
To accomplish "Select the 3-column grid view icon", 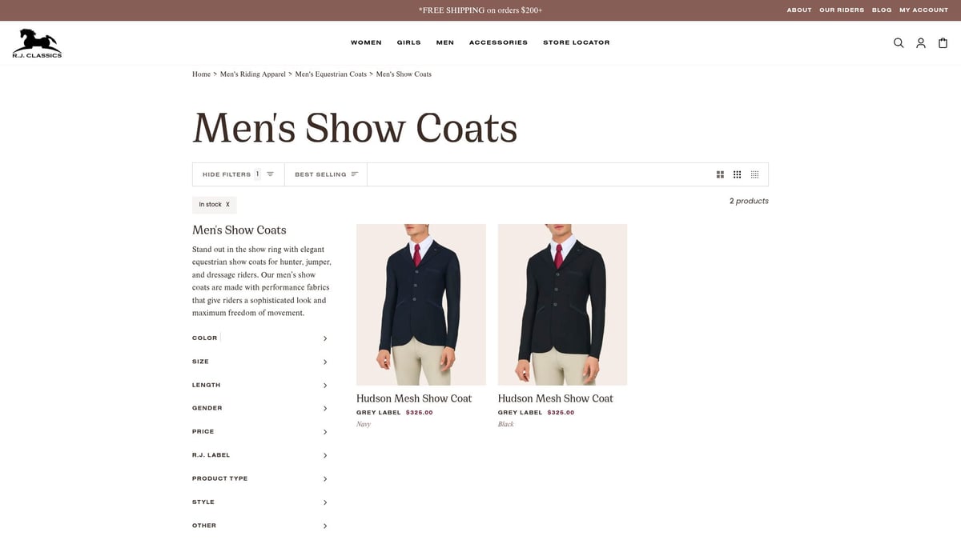I will coord(737,174).
